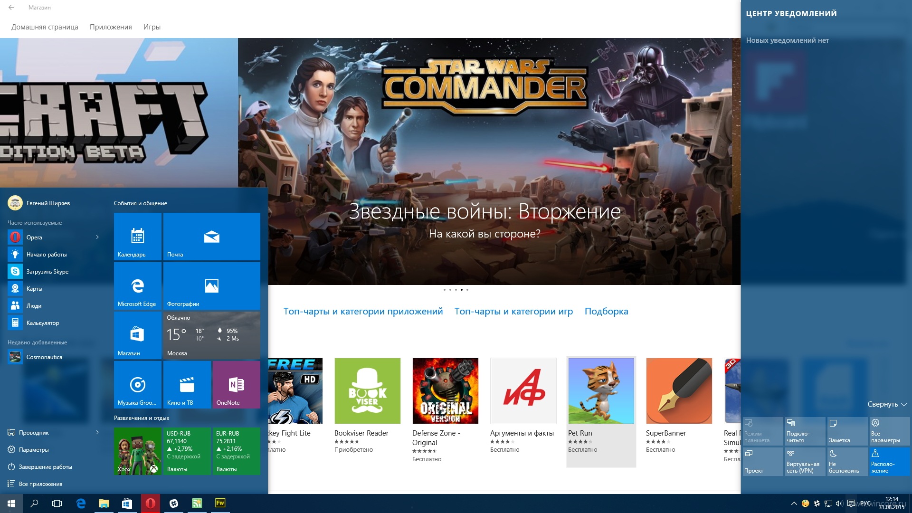Image resolution: width=912 pixels, height=513 pixels.
Task: Open Edge browser from the taskbar
Action: tap(81, 503)
